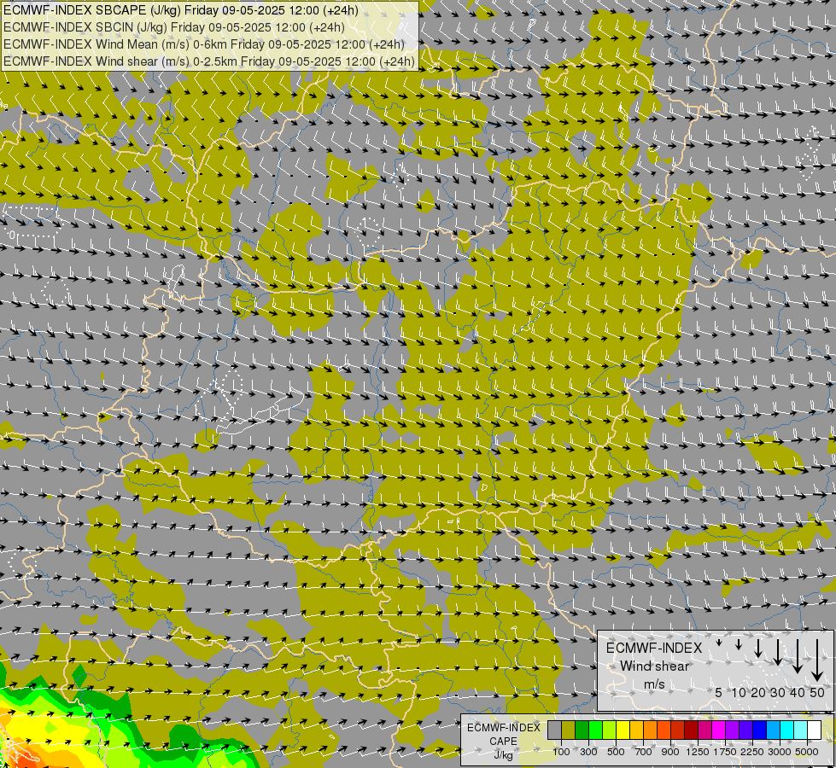Click the Wind shear 0-2.5km title line
The image size is (836, 768).
point(209,61)
